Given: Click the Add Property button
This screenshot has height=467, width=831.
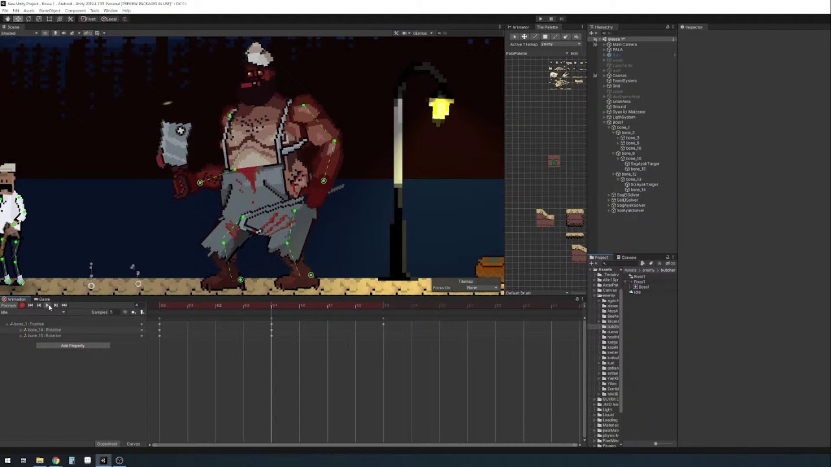Looking at the screenshot, I should [x=73, y=346].
